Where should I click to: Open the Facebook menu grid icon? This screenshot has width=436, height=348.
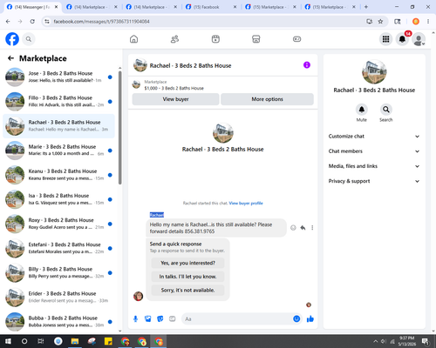point(385,39)
